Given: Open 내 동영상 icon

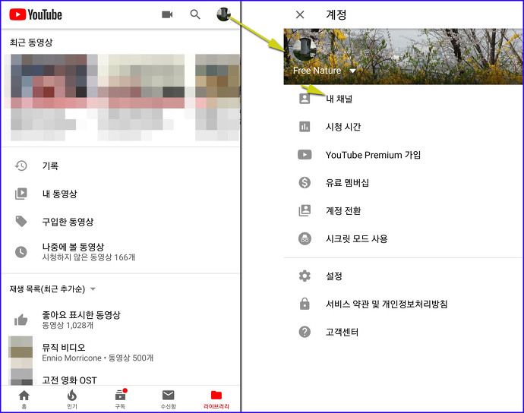Looking at the screenshot, I should click(21, 194).
